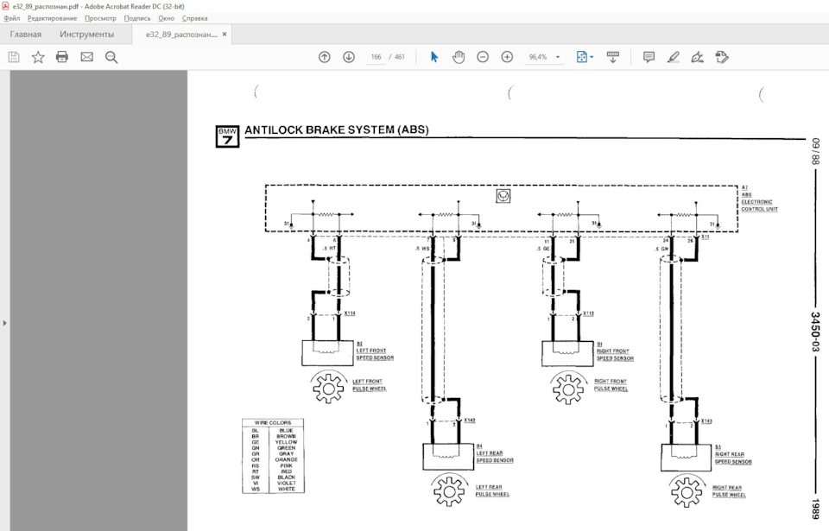
Task: Switch to the Инструменты tab
Action: [x=86, y=35]
